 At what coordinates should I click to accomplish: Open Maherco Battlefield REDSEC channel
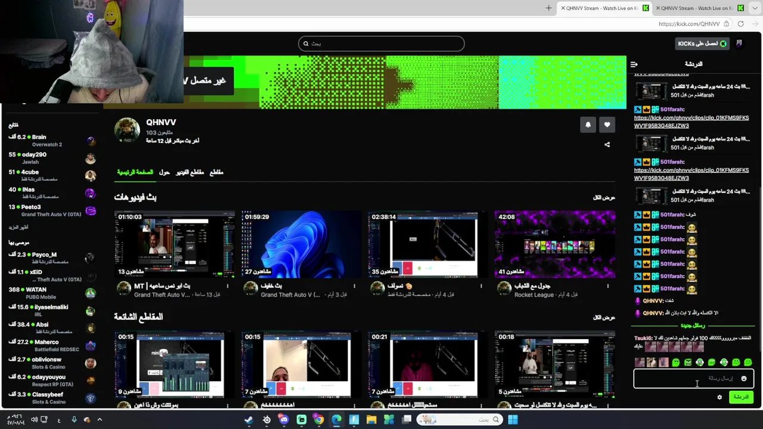tap(52, 346)
